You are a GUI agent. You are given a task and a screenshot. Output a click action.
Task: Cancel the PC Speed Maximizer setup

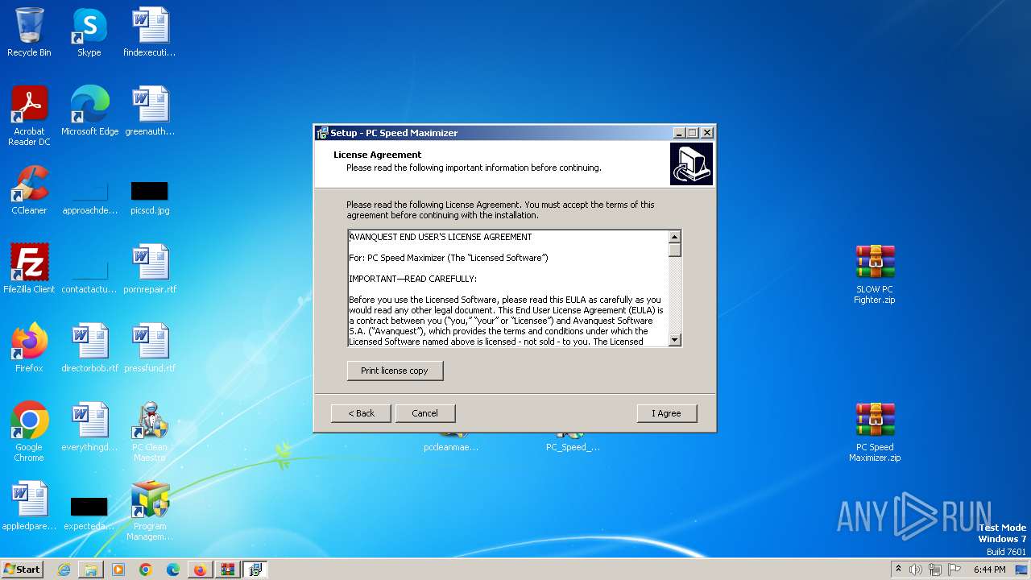(424, 413)
